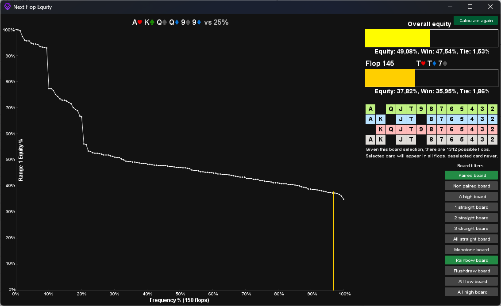The height and width of the screenshot is (306, 501).
Task: Select the red 2 card tile
Action: [493, 130]
